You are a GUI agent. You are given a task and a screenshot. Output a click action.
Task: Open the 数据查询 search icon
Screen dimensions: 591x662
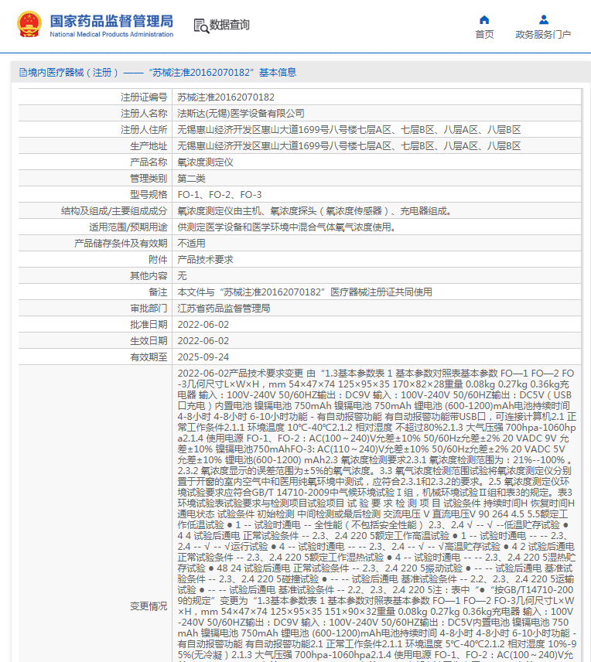point(201,26)
